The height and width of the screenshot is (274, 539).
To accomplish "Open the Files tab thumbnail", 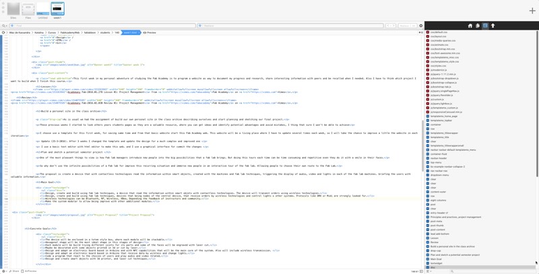I will pyautogui.click(x=28, y=9).
